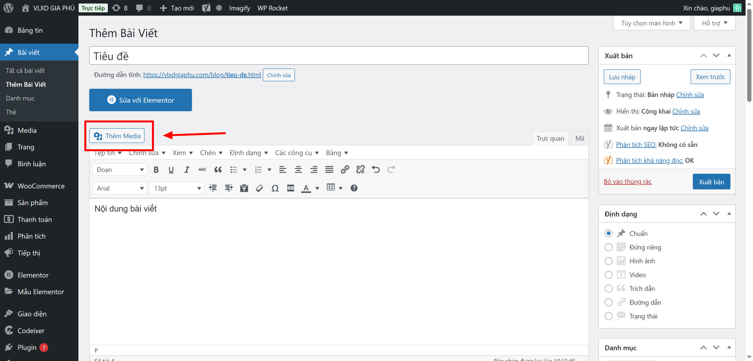The image size is (753, 361).
Task: Expand Tùy chọn màn hình options
Action: [x=652, y=23]
